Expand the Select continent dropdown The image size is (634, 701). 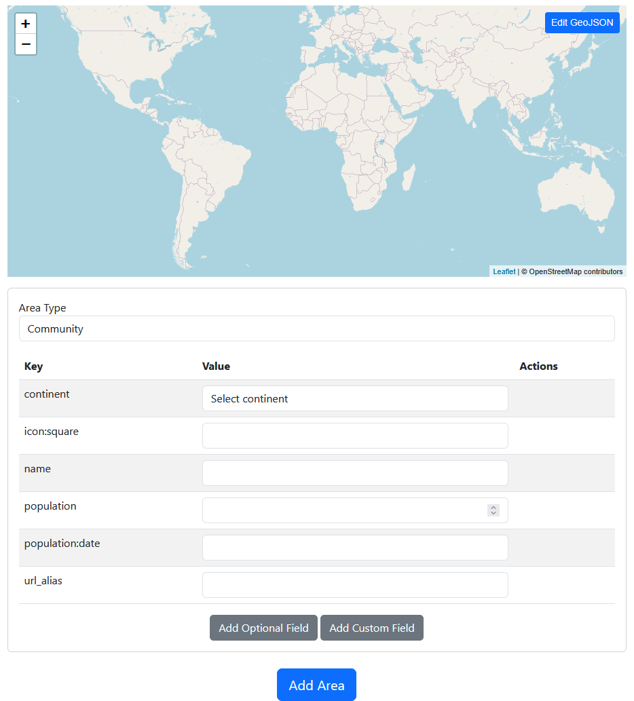pyautogui.click(x=354, y=398)
